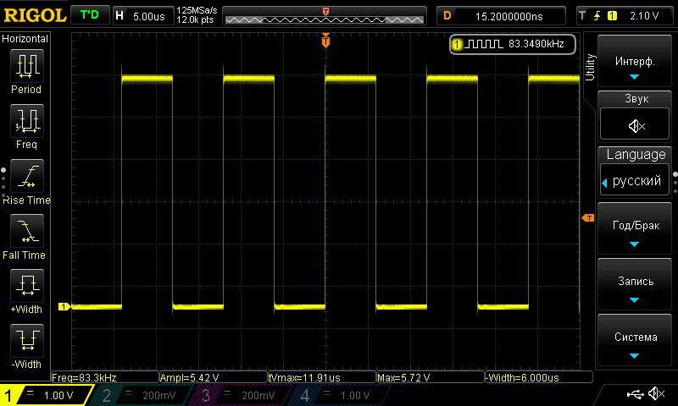Click the H 5.00us timebase field
This screenshot has height=406, width=678.
click(143, 16)
